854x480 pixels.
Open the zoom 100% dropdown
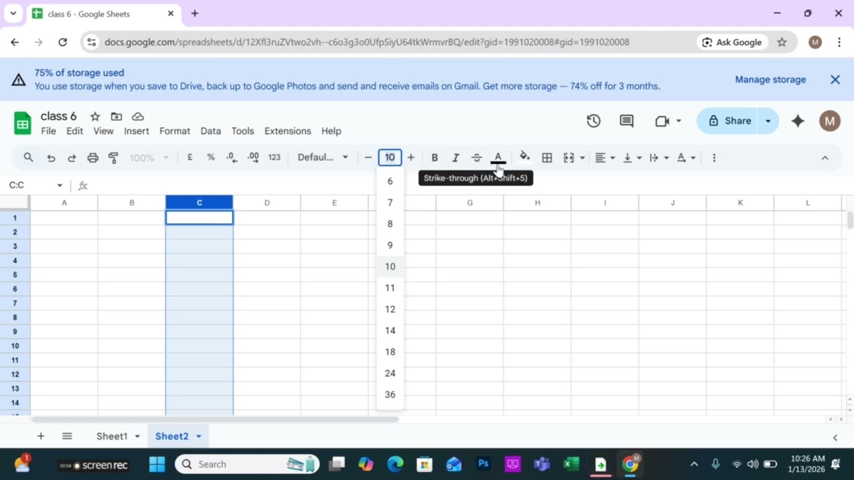pos(149,157)
